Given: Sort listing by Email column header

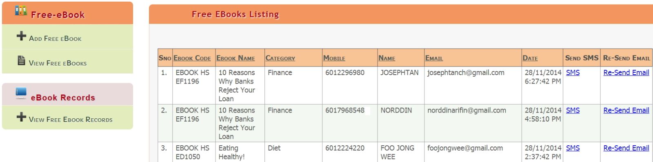Looking at the screenshot, I should [434, 58].
